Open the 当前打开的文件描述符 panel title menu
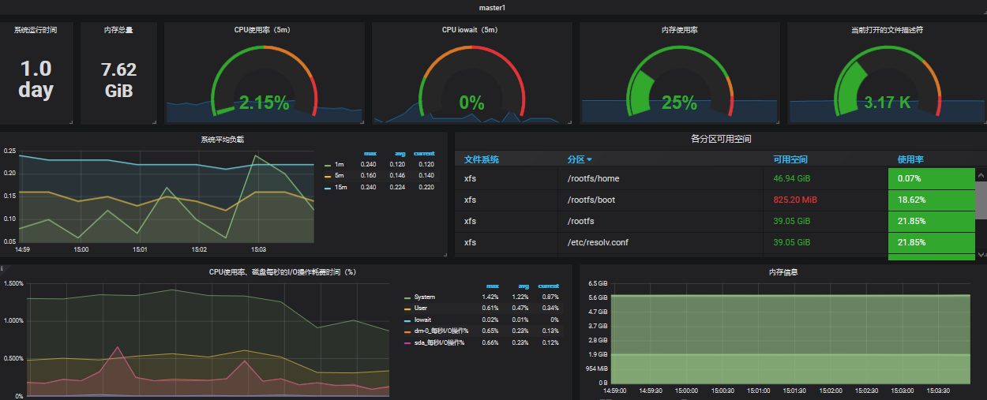Image resolution: width=987 pixels, height=400 pixels. click(x=887, y=29)
